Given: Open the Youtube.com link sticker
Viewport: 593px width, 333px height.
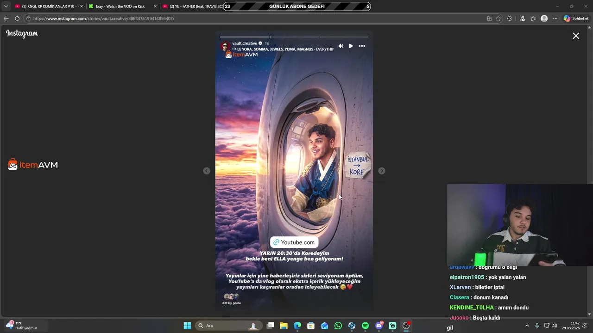Looking at the screenshot, I should point(294,242).
